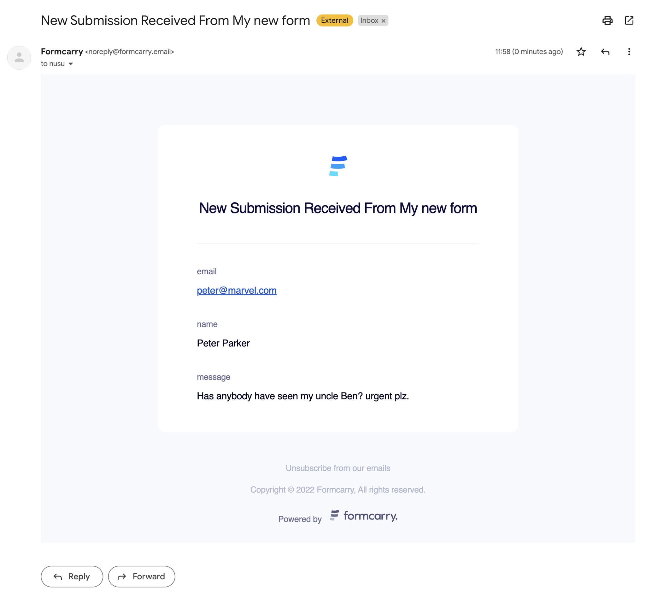Open the email in a new window

[629, 20]
